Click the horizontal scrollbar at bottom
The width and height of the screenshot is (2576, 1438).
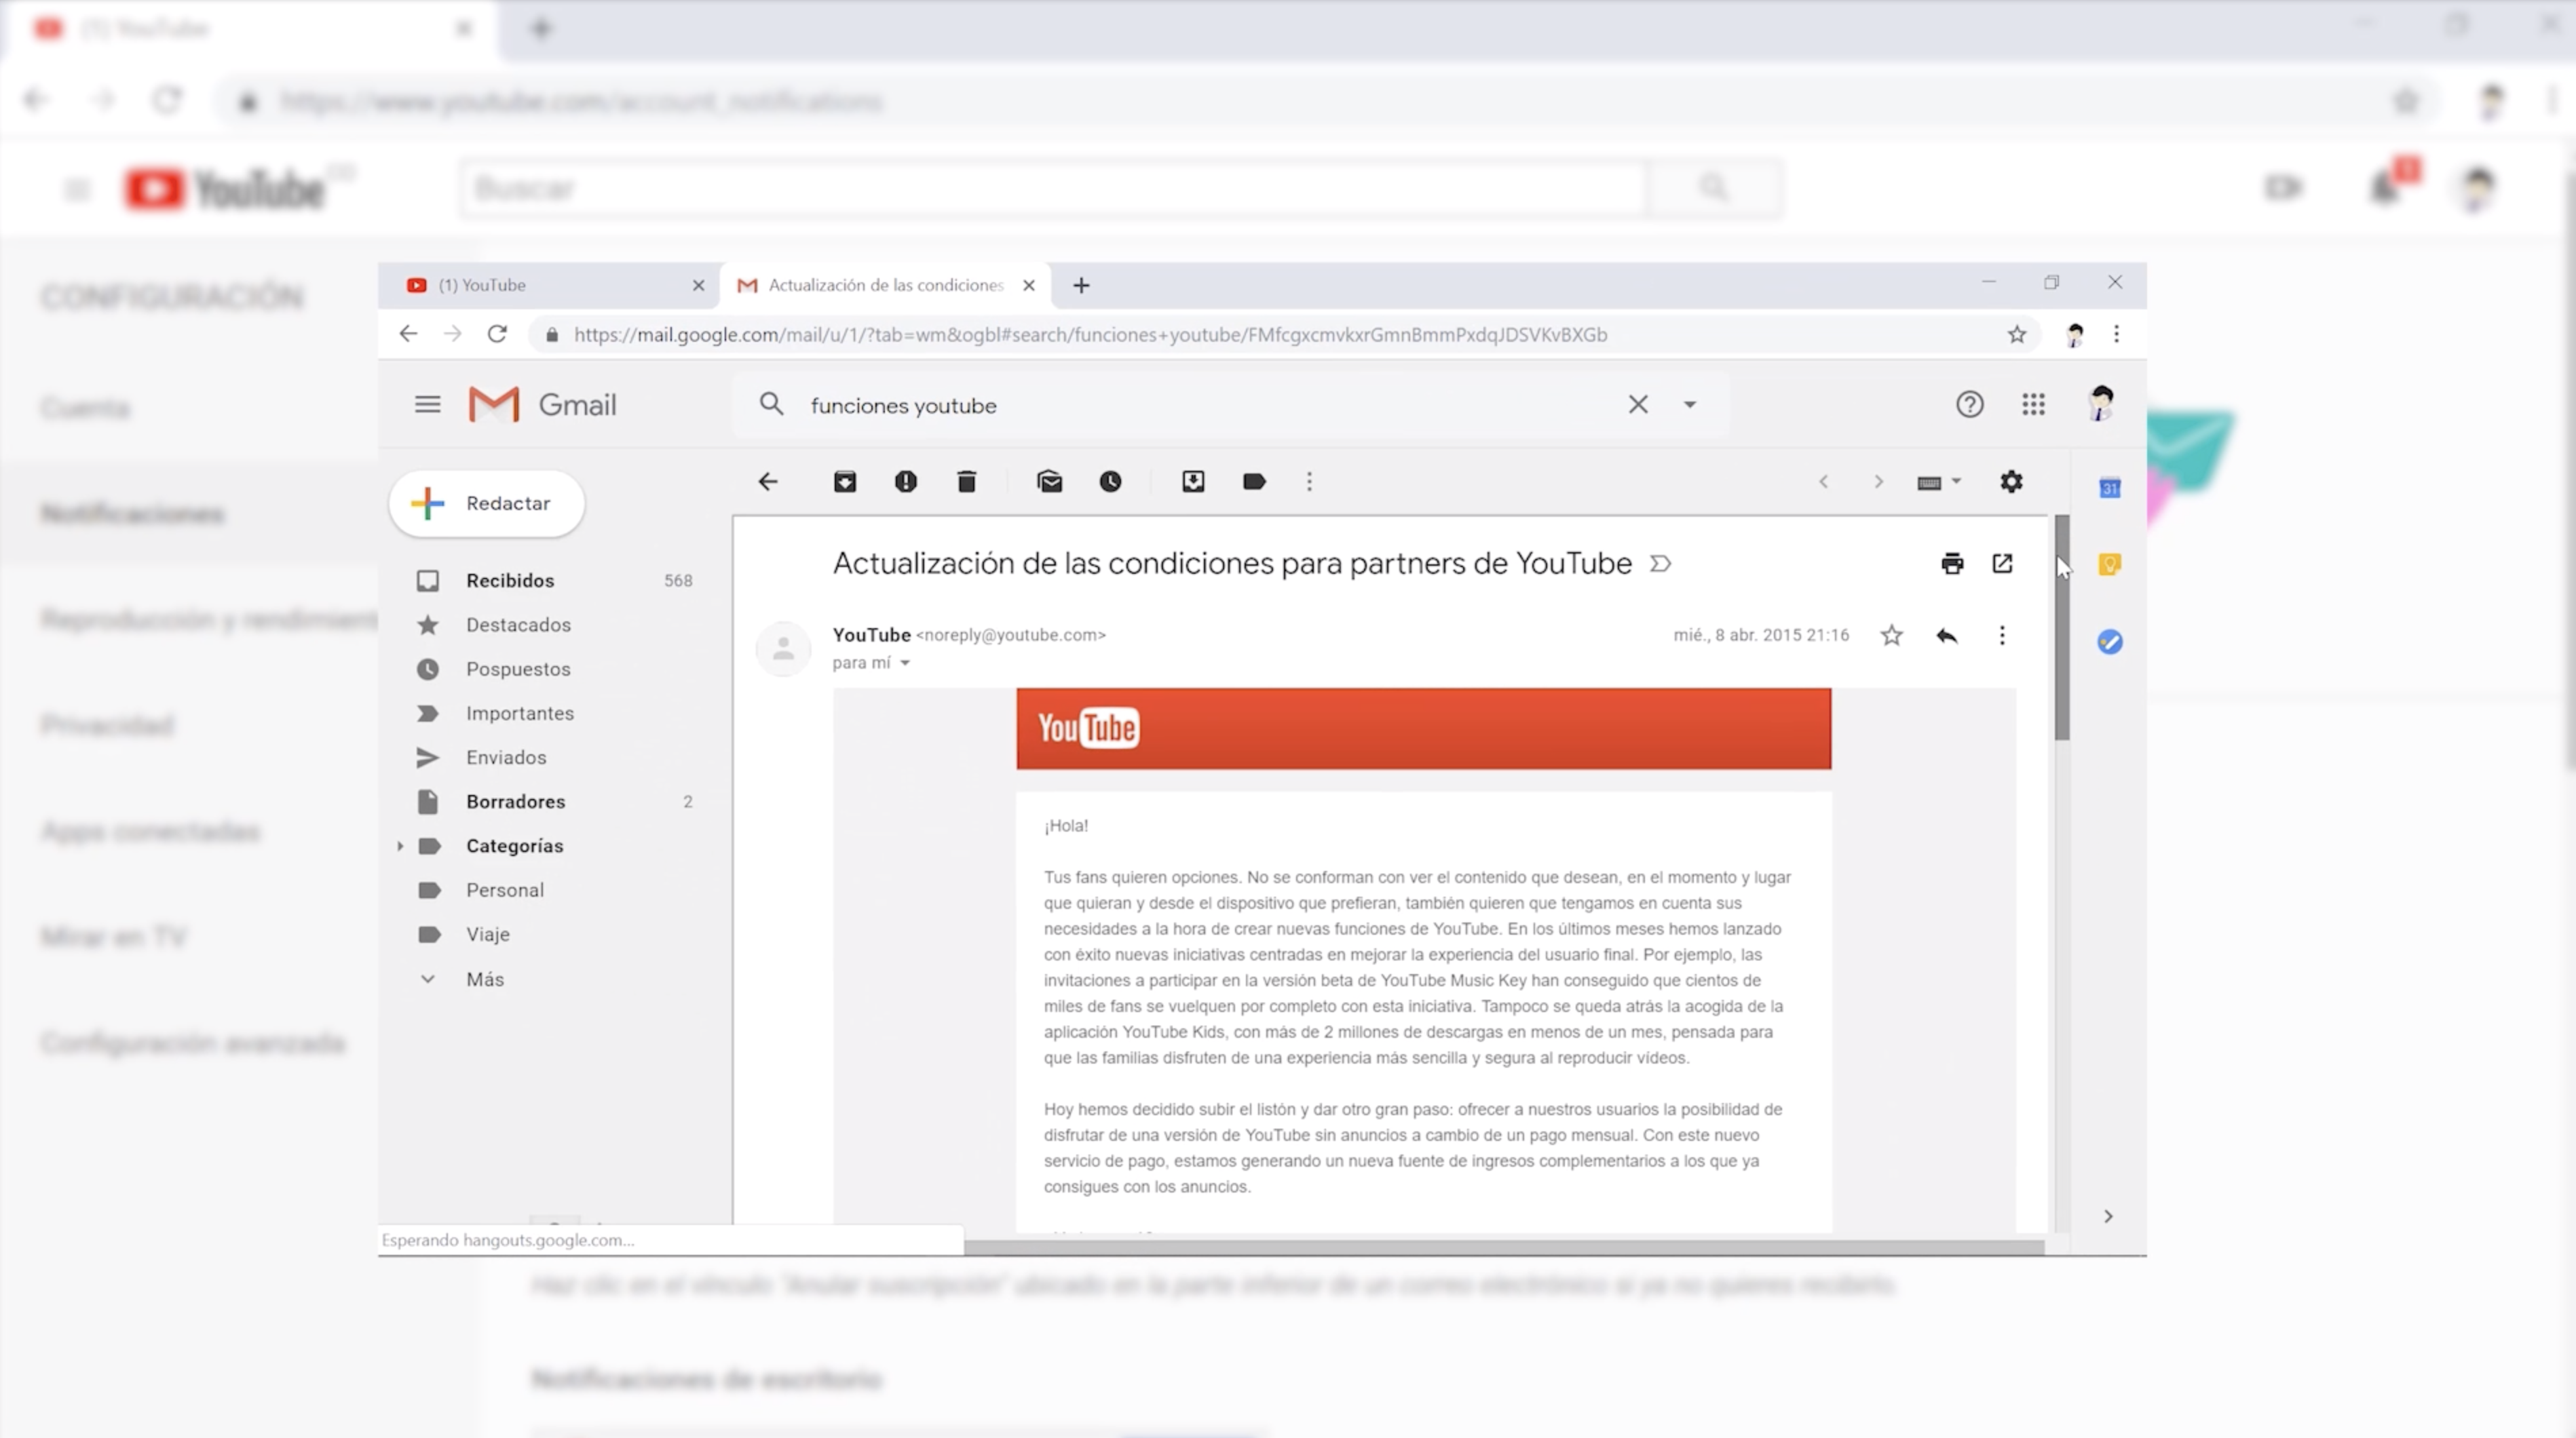(1503, 1247)
